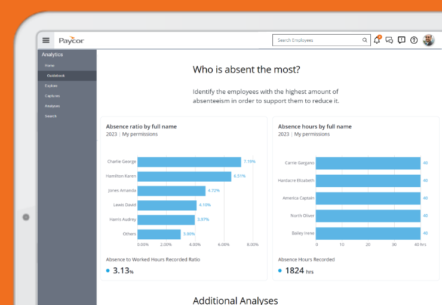Click the Hardacre Elizabeth bar
The height and width of the screenshot is (305, 442).
368,181
